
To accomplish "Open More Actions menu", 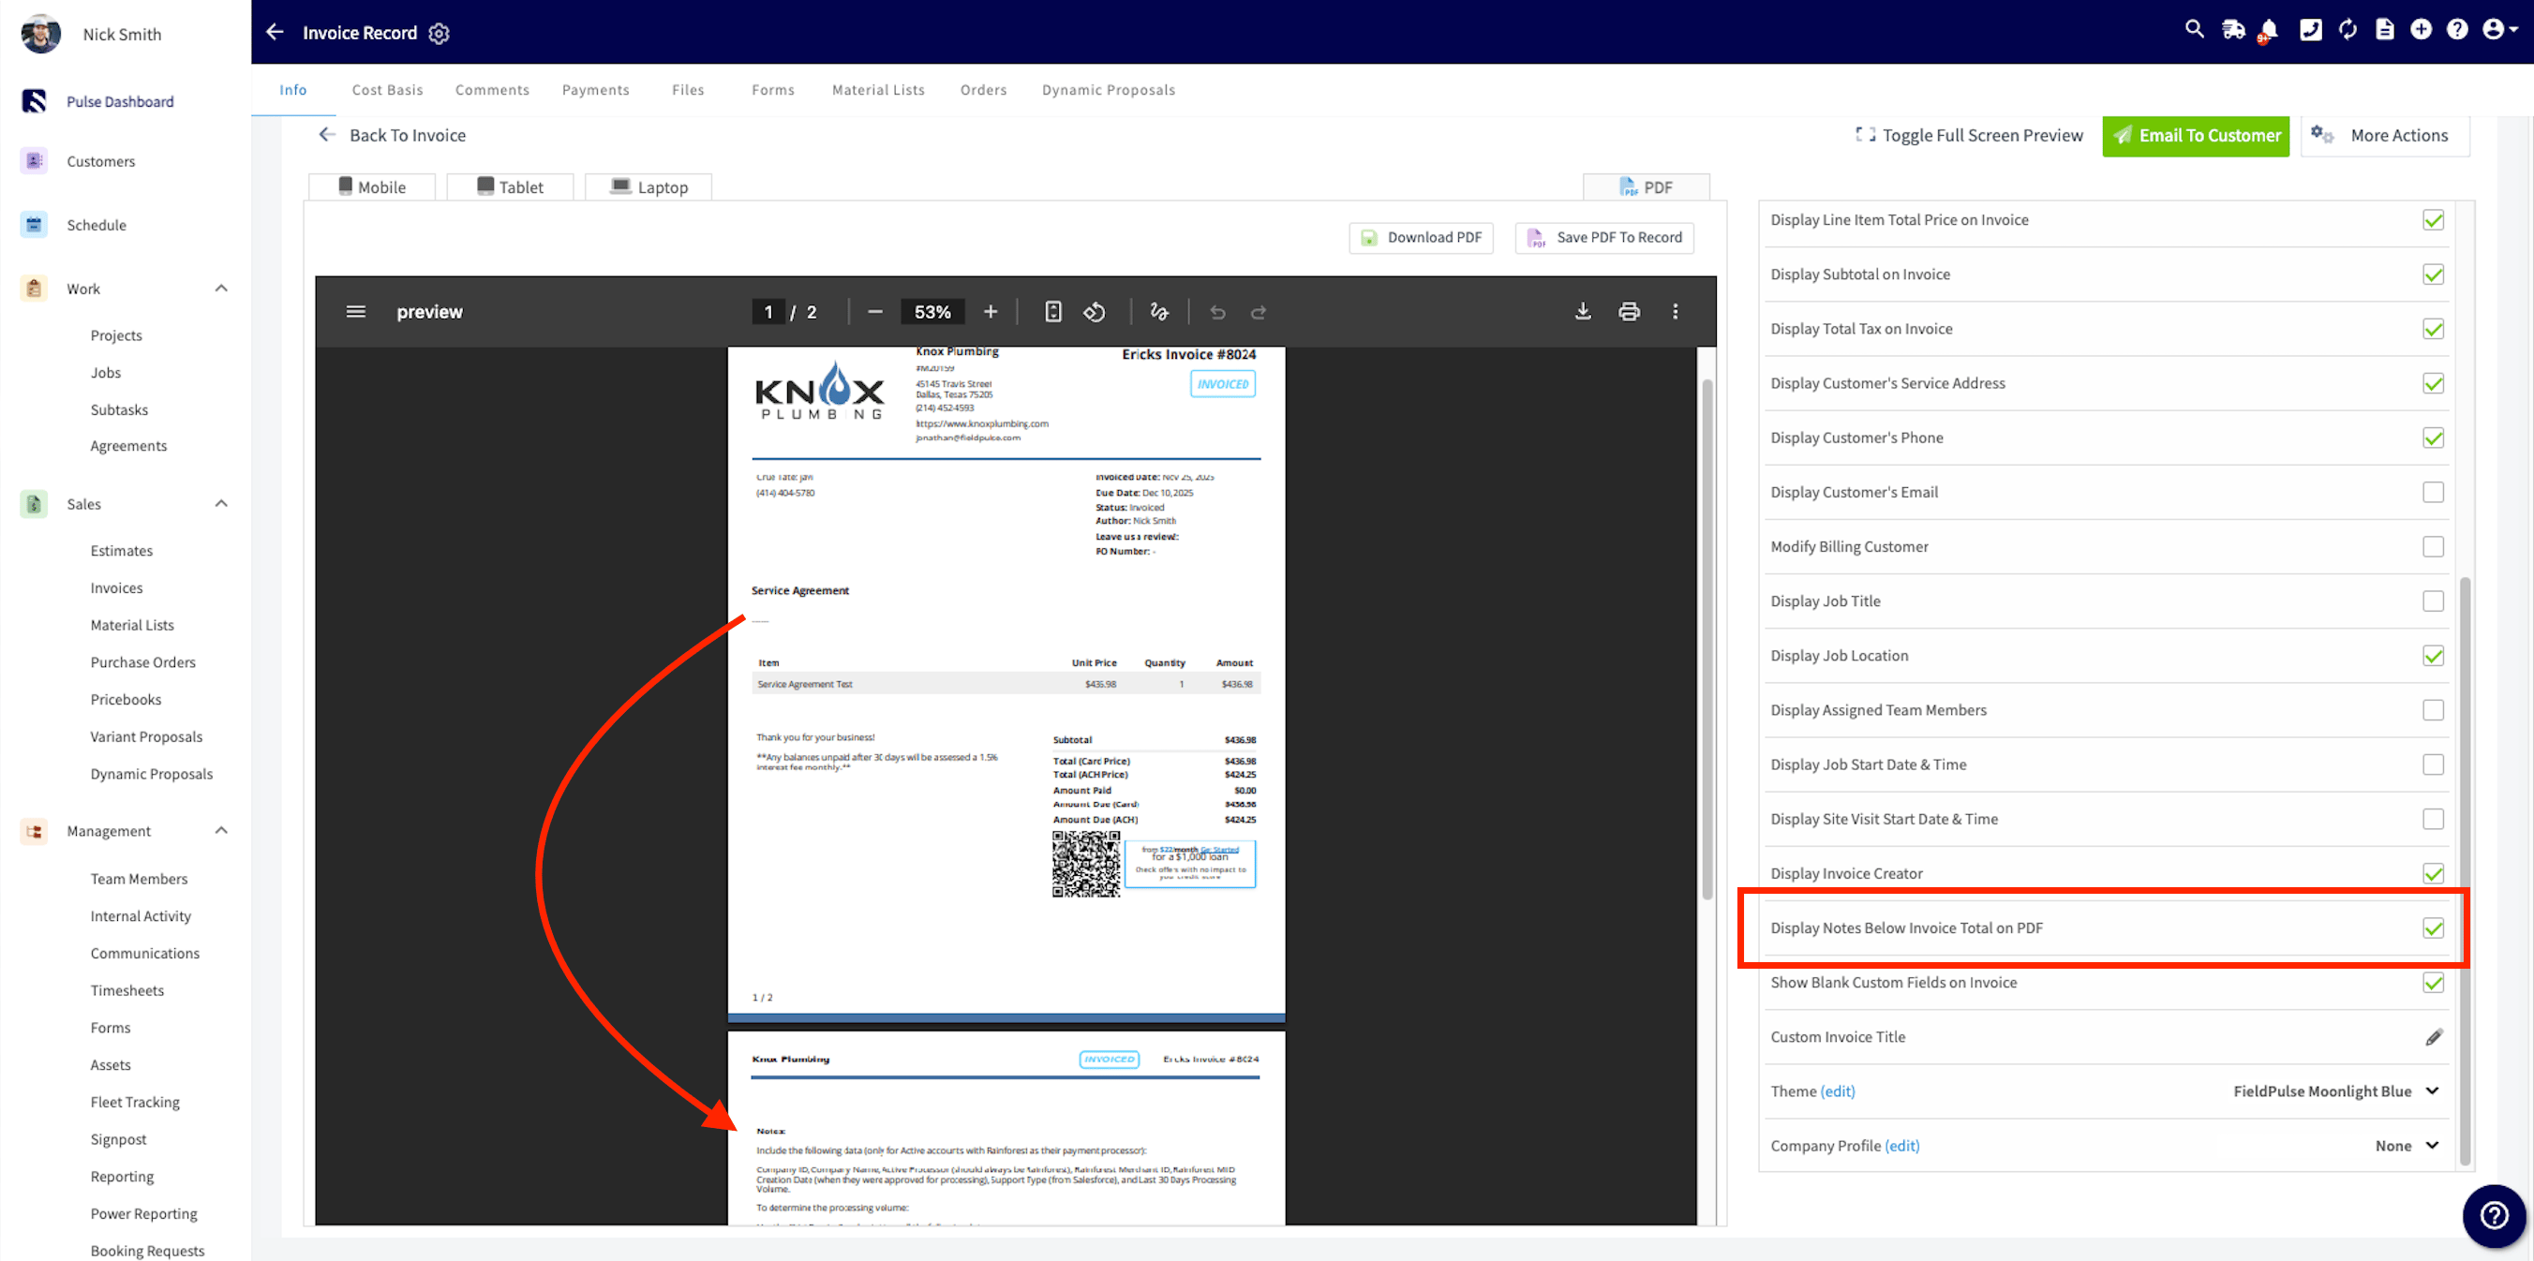I will (x=2384, y=136).
